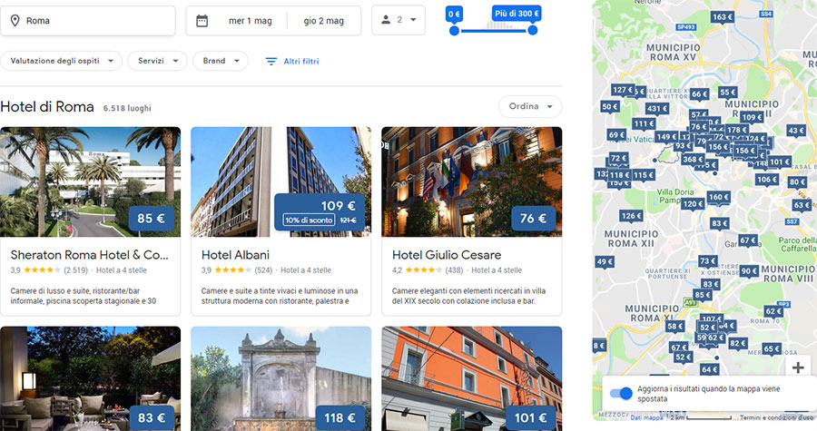Click the 101 € hotel price badge
Screen dimensions: 817x431
(530, 418)
